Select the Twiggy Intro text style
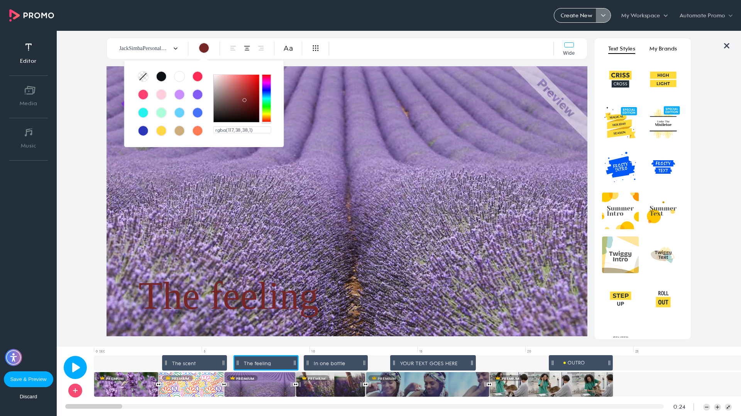This screenshot has width=741, height=416. coord(620,255)
